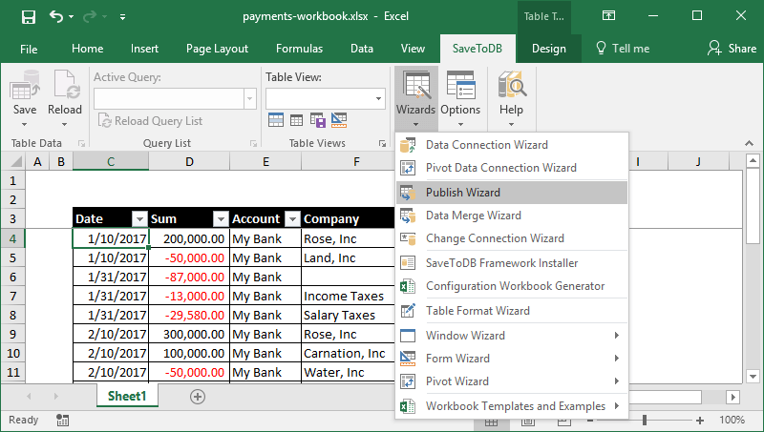Open the File tab
The height and width of the screenshot is (432, 764).
coord(29,49)
